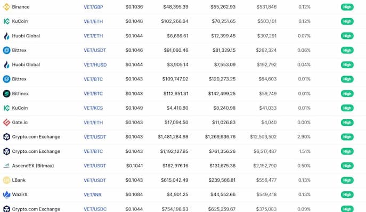This screenshot has height=212, width=366.
Task: Open the VET/USDC pair link
Action: click(95, 209)
